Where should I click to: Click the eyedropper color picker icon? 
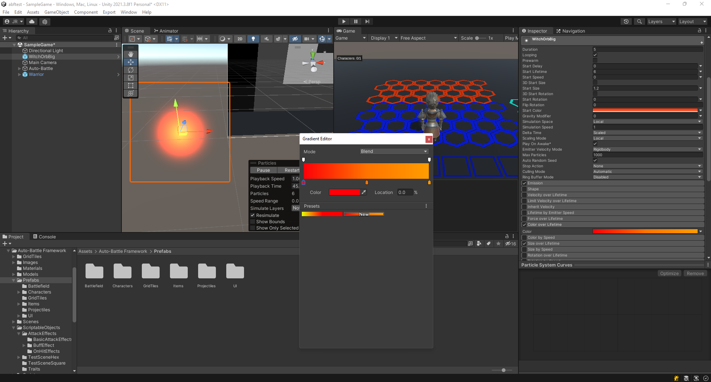[364, 192]
